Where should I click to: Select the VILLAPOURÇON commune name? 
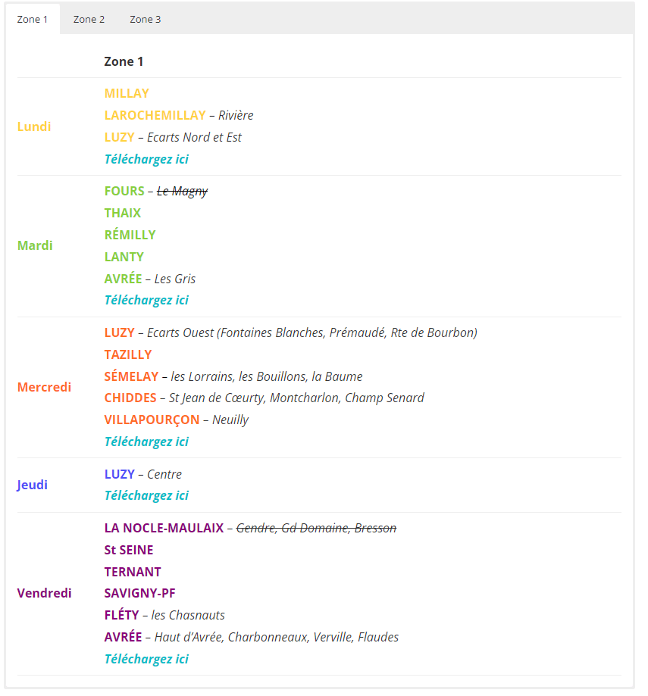152,420
